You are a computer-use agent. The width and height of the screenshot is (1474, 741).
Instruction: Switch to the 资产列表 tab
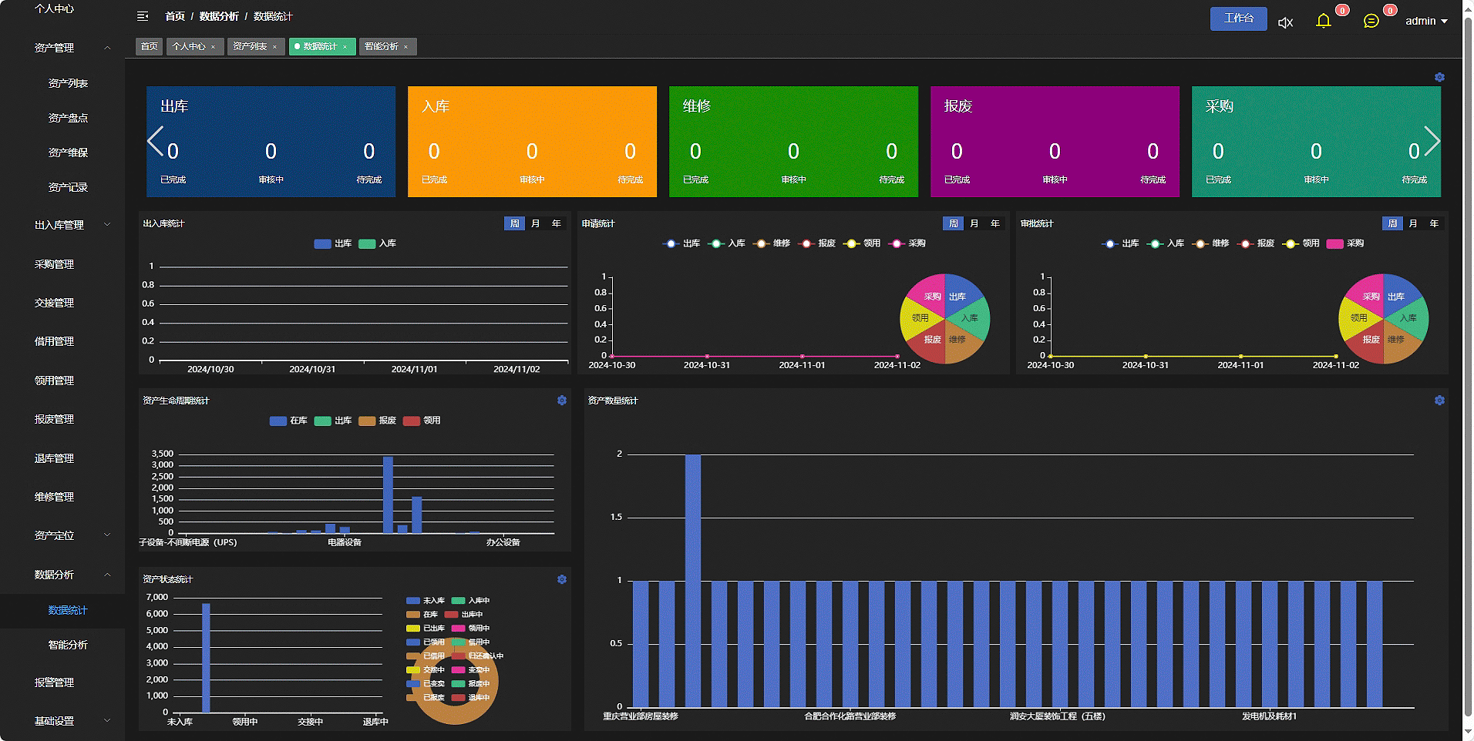(250, 47)
